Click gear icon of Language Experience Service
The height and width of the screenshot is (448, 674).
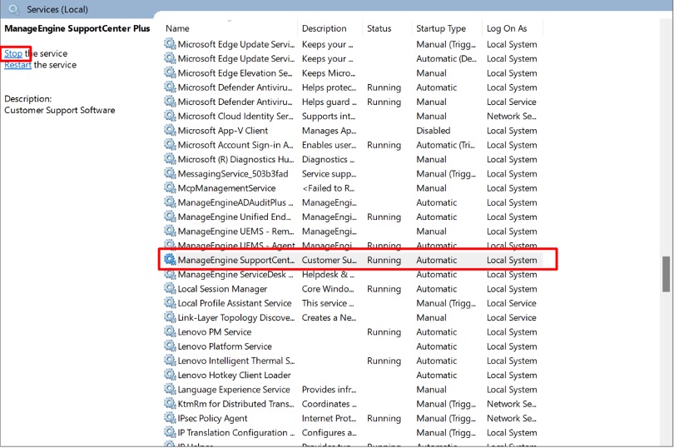(x=170, y=390)
